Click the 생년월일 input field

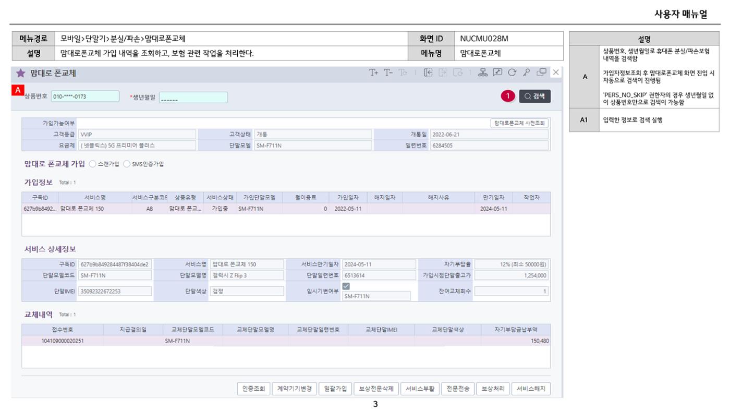193,98
